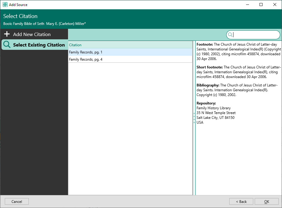Click the Bibliography paragraph in the preview pane
Image resolution: width=282 pixels, height=208 pixels.
tap(239, 90)
